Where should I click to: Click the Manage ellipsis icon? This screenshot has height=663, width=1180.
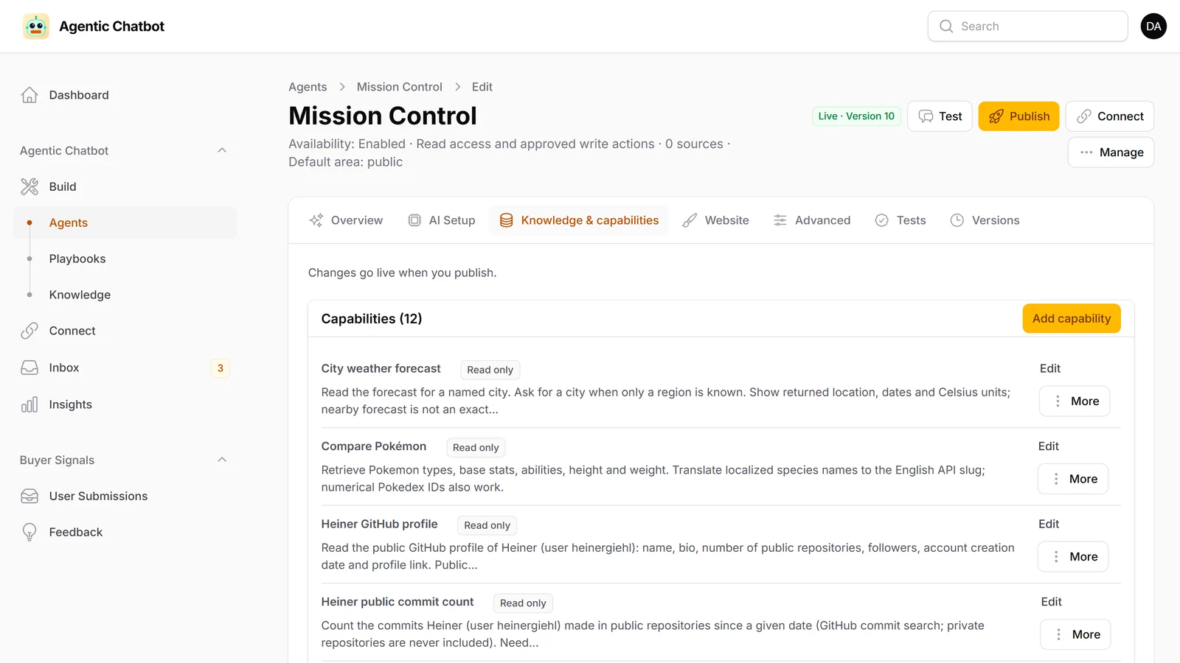click(1086, 152)
